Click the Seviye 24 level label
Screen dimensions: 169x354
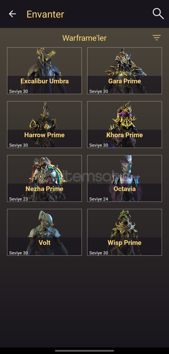[99, 199]
